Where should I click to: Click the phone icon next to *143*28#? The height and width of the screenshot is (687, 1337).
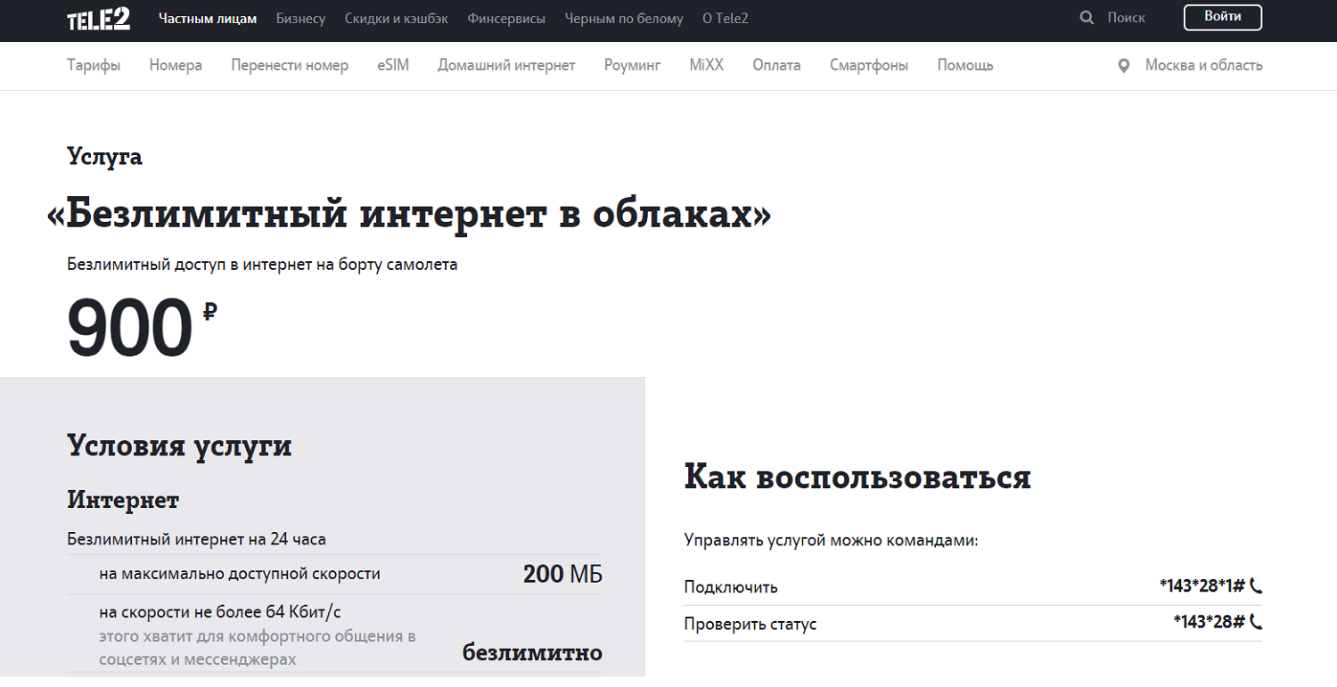pos(1257,622)
